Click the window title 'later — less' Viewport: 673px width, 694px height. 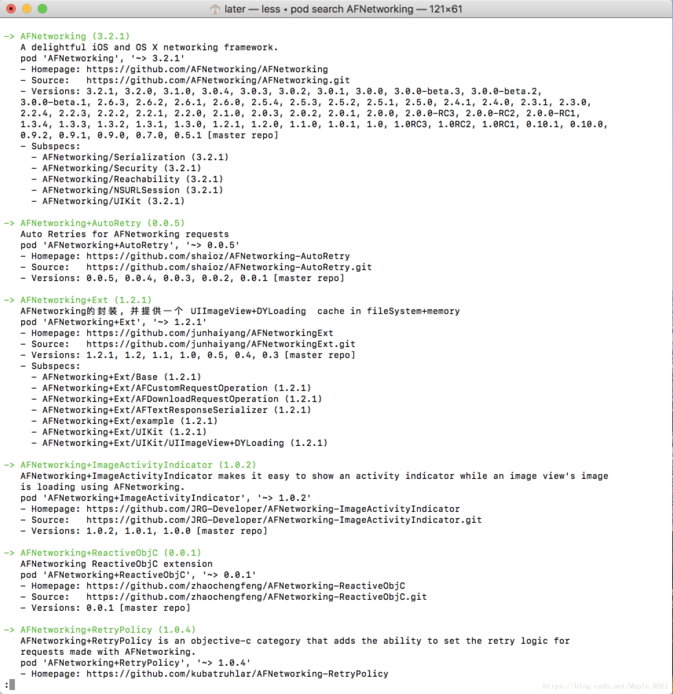click(252, 9)
